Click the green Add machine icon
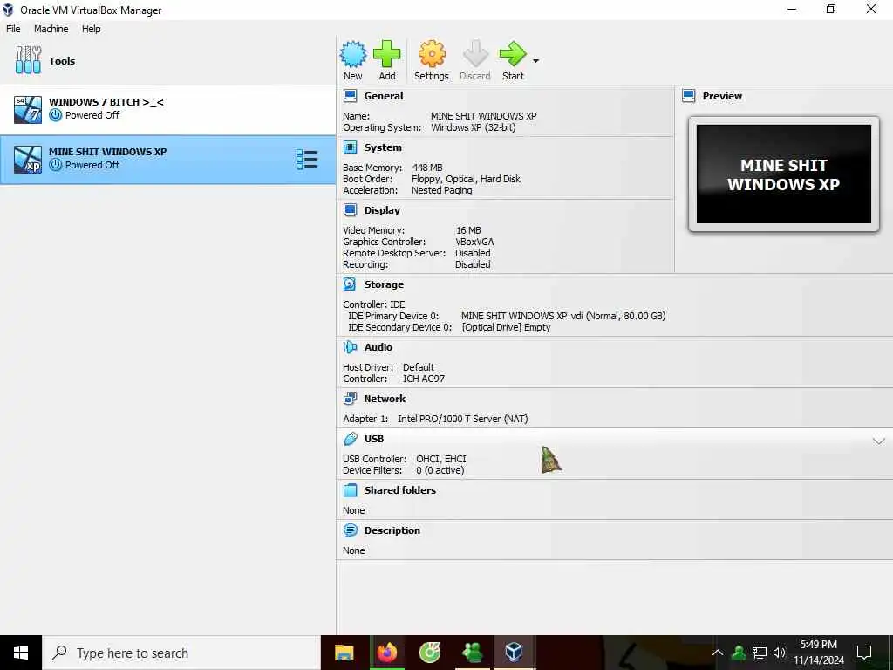 pos(386,55)
